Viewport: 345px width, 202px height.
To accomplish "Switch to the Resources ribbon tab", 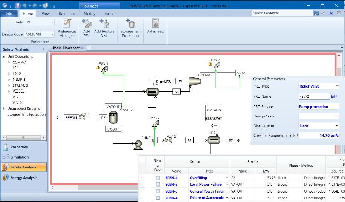I will (67, 14).
